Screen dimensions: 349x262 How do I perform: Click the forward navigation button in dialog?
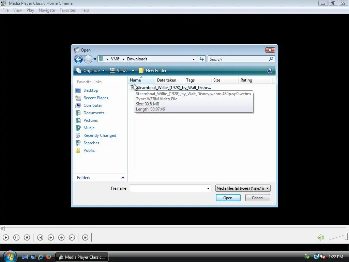pyautogui.click(x=88, y=59)
